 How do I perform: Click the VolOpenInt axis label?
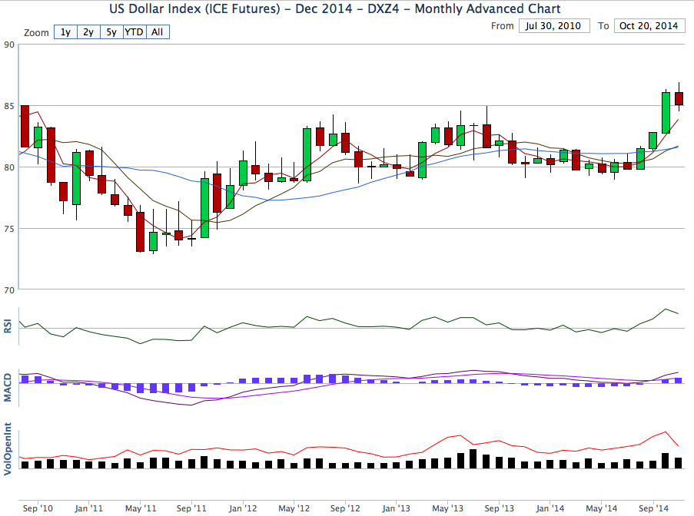8,448
